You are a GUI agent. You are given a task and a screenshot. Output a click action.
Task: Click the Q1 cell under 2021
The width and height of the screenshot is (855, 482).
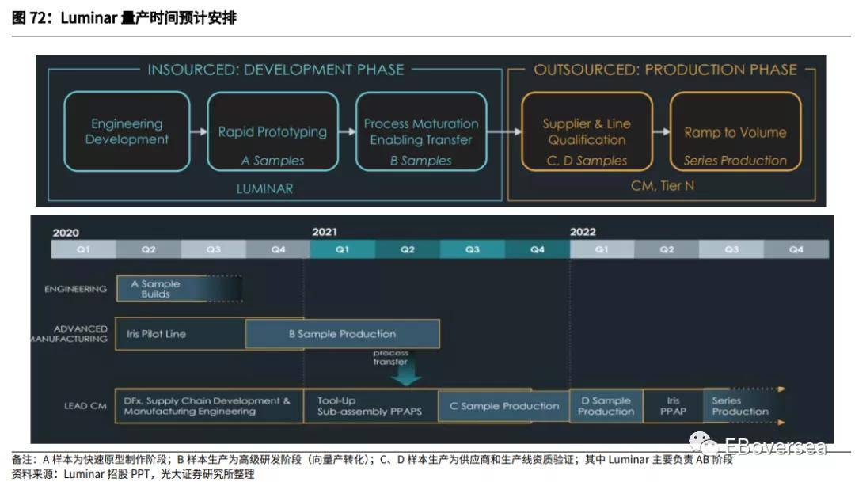(343, 249)
